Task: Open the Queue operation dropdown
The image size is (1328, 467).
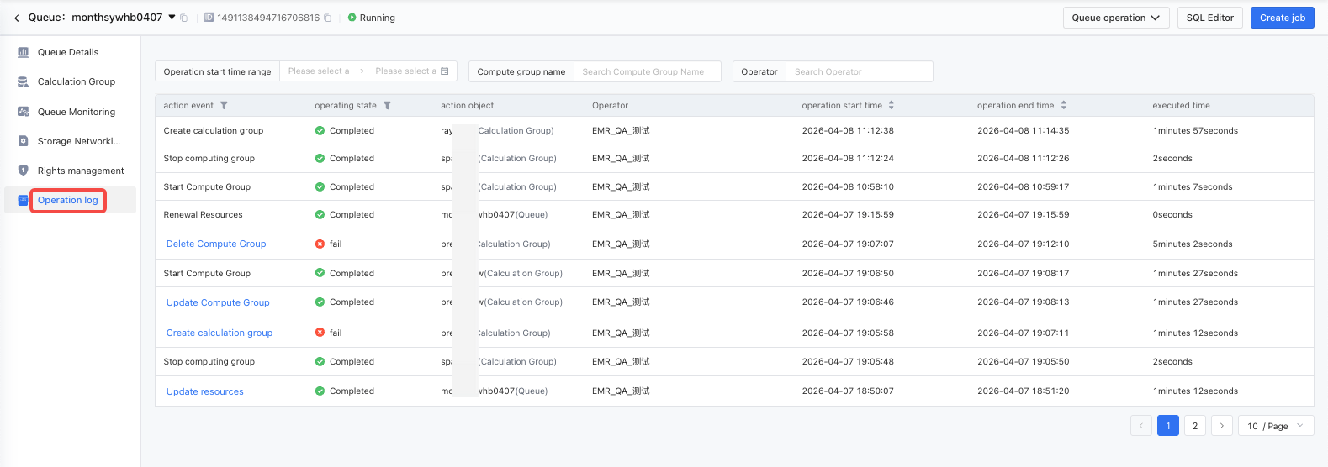Action: [x=1116, y=18]
